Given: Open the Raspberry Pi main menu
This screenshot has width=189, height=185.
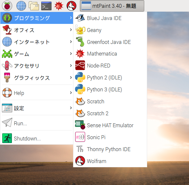Looking at the screenshot, I should [x=7, y=6].
